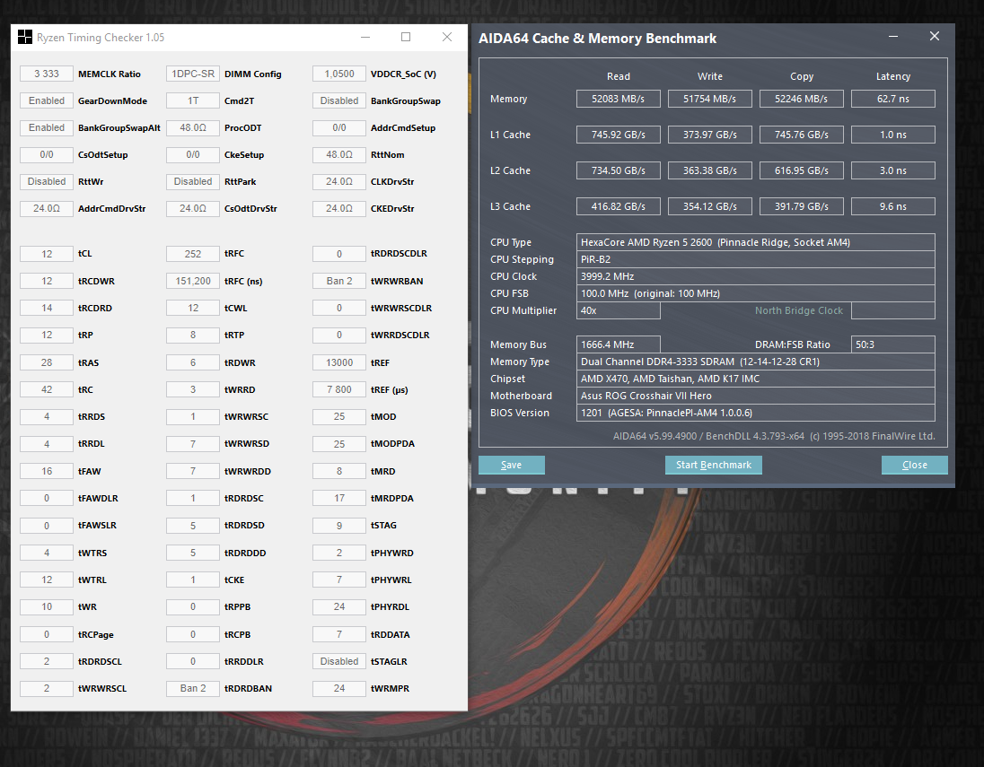Select the Memory Copy value 52246 MB/s
Screen dimensions: 984x767
pyautogui.click(x=802, y=99)
